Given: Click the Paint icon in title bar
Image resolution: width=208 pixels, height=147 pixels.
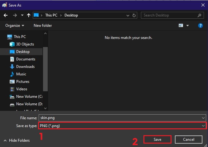Looking at the screenshot, I should (5, 5).
